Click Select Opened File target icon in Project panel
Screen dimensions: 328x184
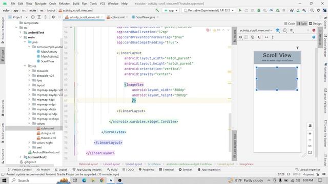[33, 17]
